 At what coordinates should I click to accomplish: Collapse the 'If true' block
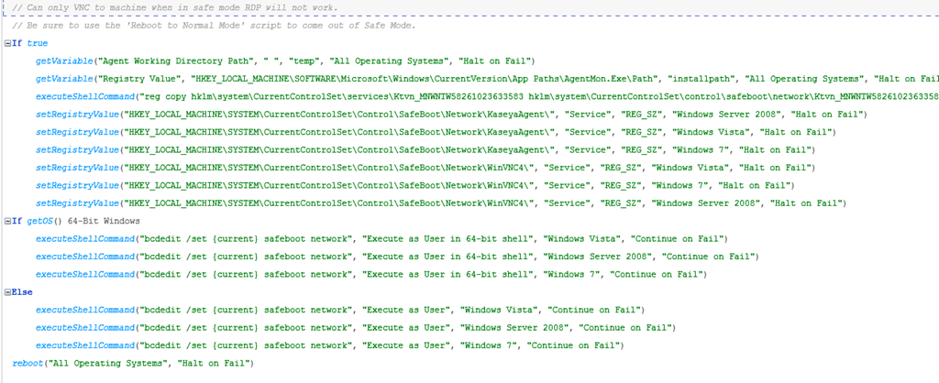7,43
